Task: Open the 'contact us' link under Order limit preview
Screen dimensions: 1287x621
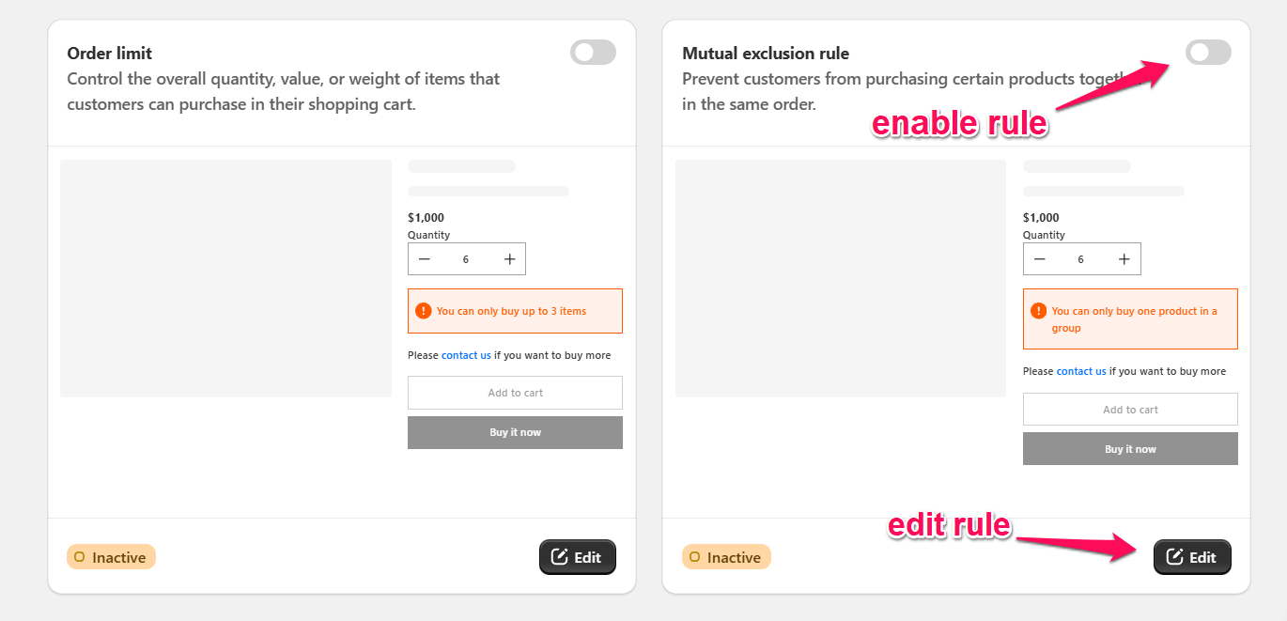Action: [466, 355]
